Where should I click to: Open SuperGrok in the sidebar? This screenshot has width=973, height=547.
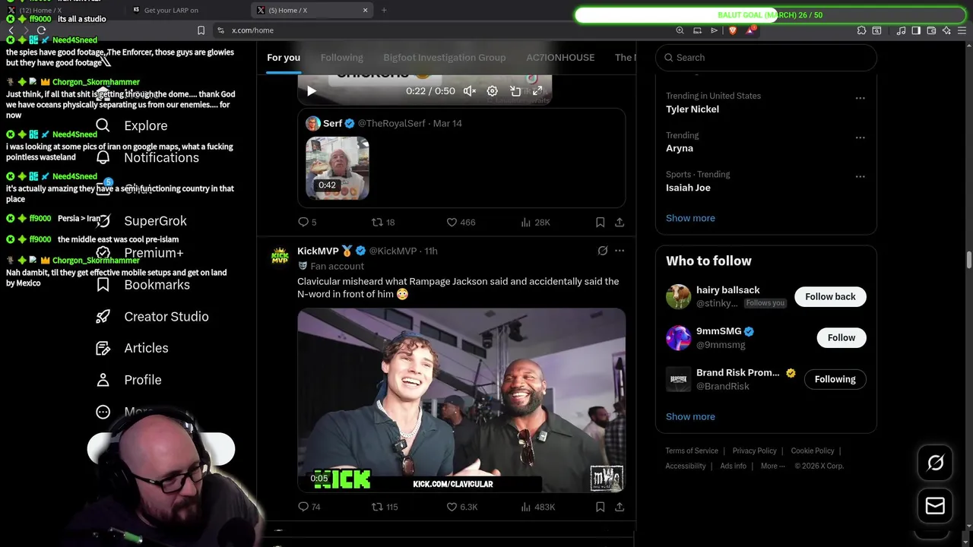(x=141, y=221)
